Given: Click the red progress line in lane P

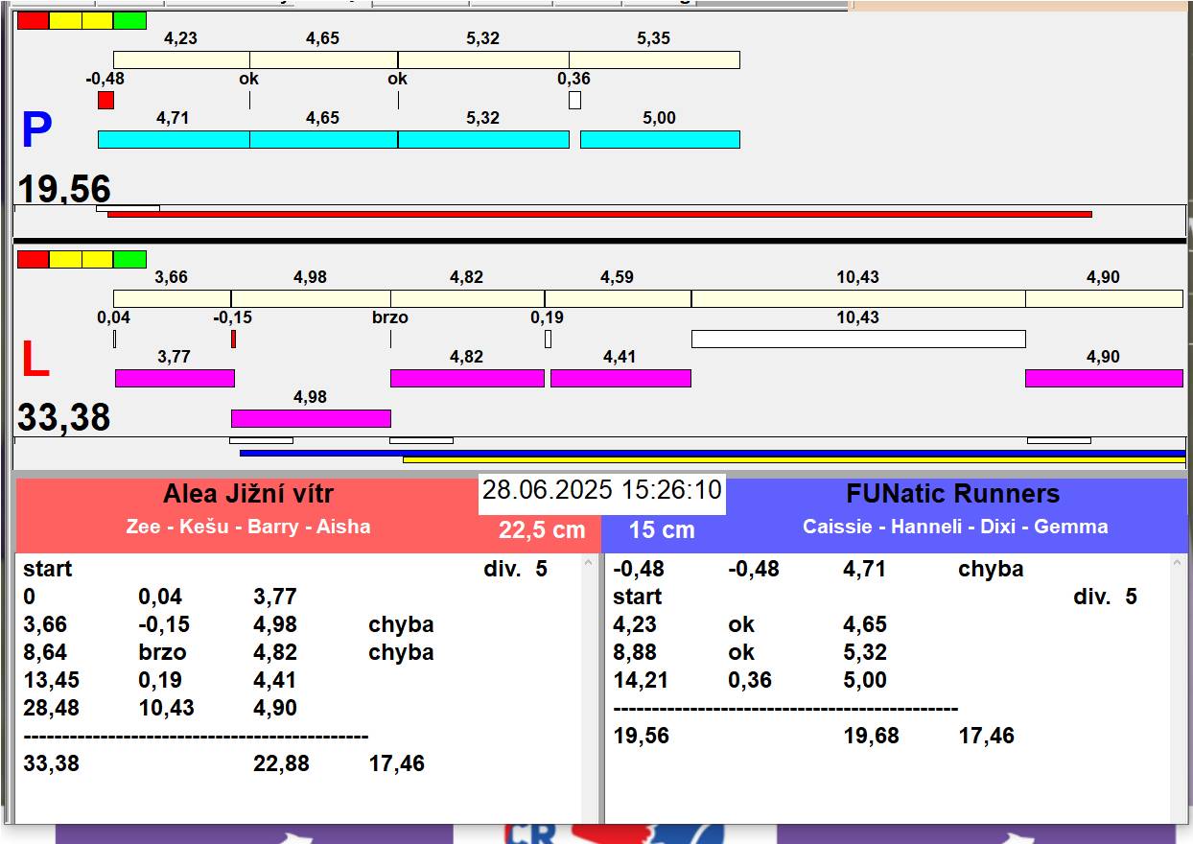Looking at the screenshot, I should tap(599, 214).
